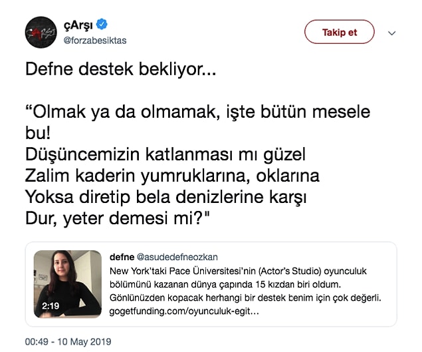Open the quoted tweet about Pace Üniversitesi

[211, 284]
